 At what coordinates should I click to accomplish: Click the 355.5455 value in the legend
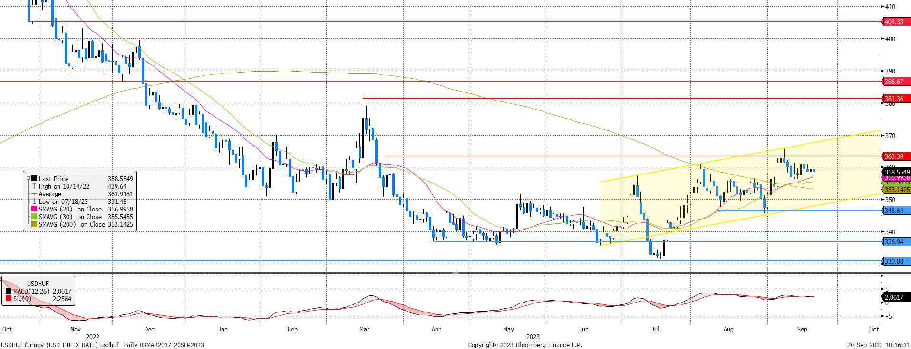coord(120,217)
